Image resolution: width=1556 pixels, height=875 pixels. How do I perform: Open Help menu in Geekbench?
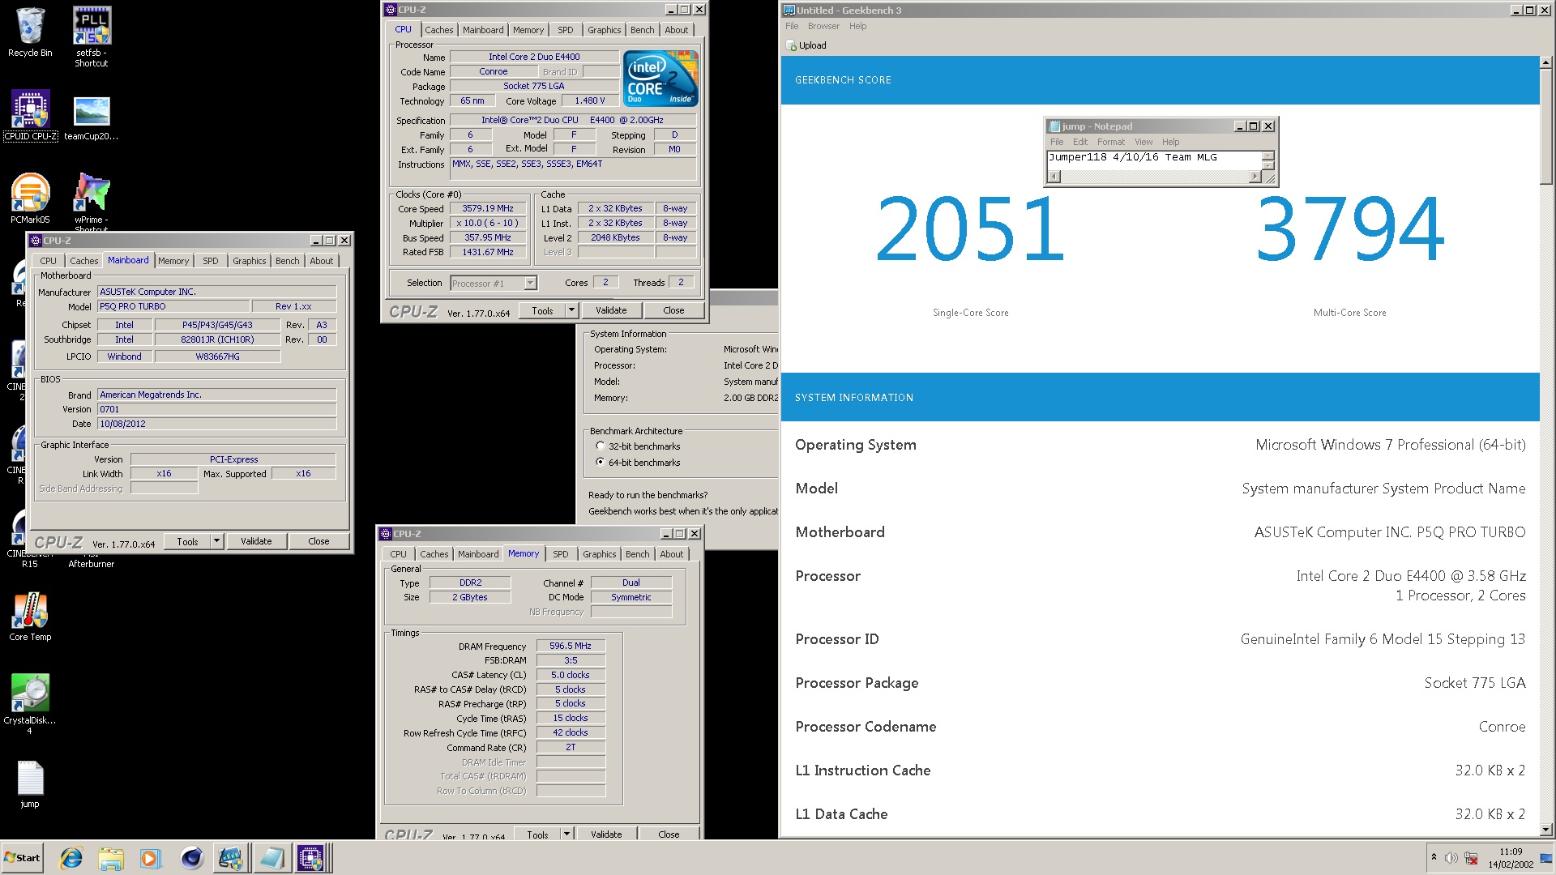(x=857, y=26)
